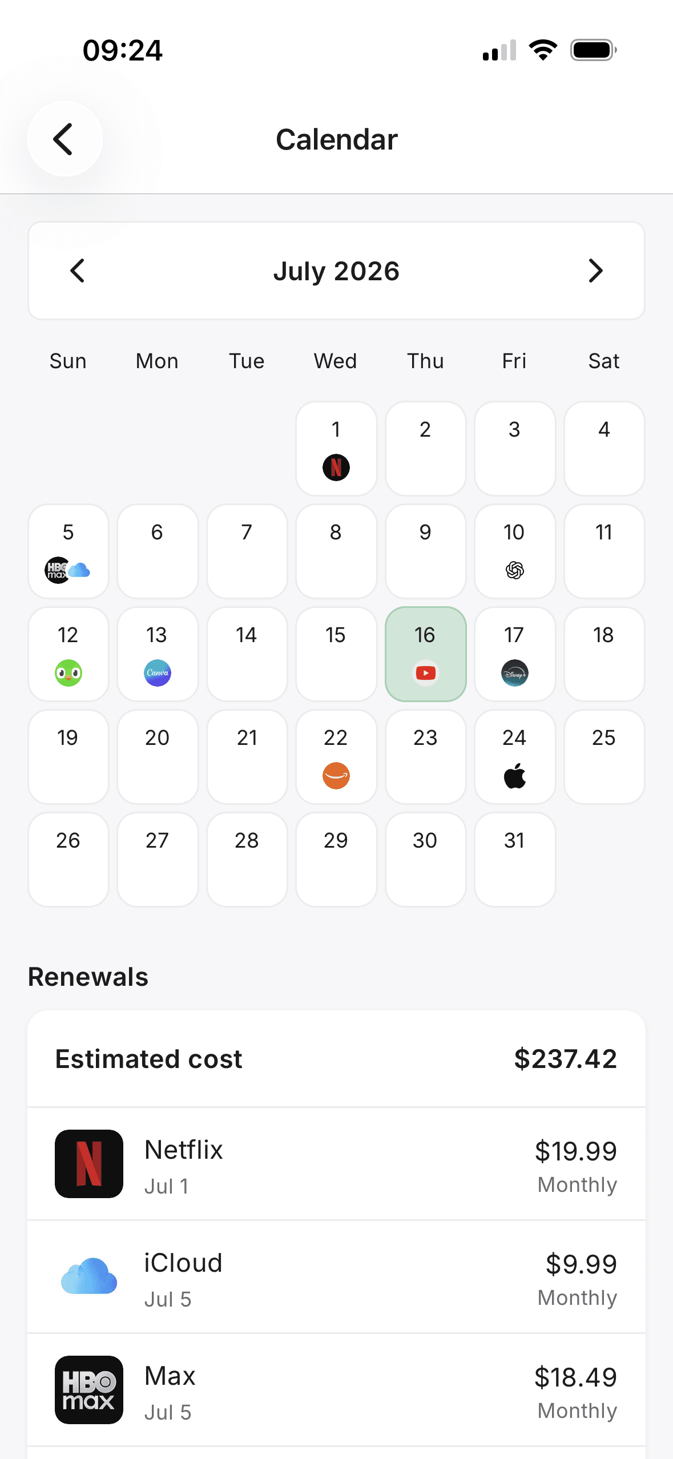Tap the YouTube icon on July 16

tap(426, 673)
